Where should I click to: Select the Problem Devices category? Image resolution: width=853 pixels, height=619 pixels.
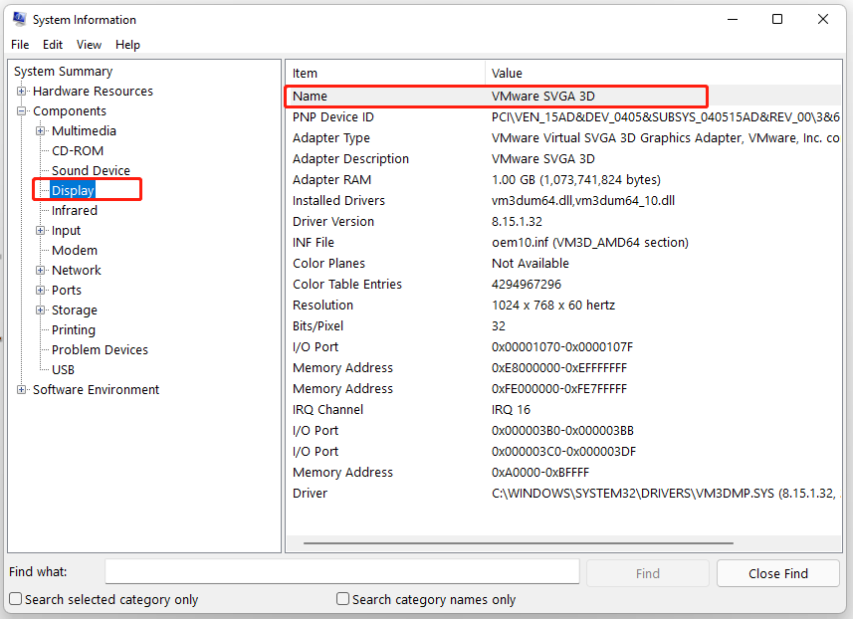[100, 349]
